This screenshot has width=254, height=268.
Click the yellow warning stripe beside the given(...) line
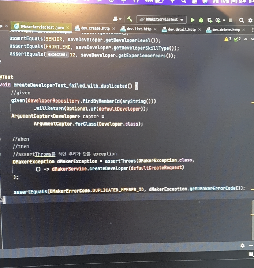[x=253, y=103]
